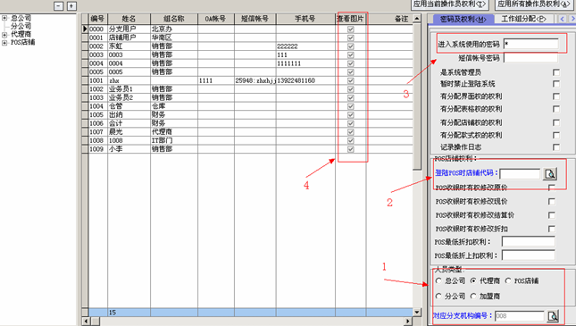The height and width of the screenshot is (326, 576).
Task: Click lookup icon beside 登陆POS时店铺代码 field
Action: click(550, 174)
